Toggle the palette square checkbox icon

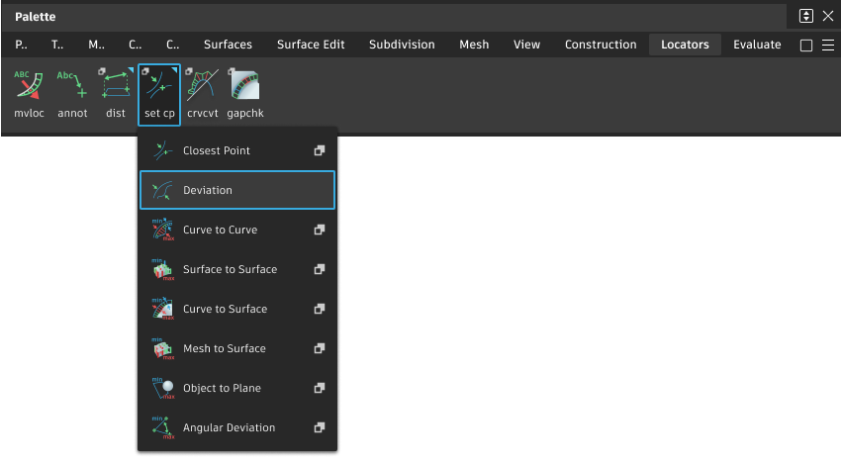[x=805, y=46]
